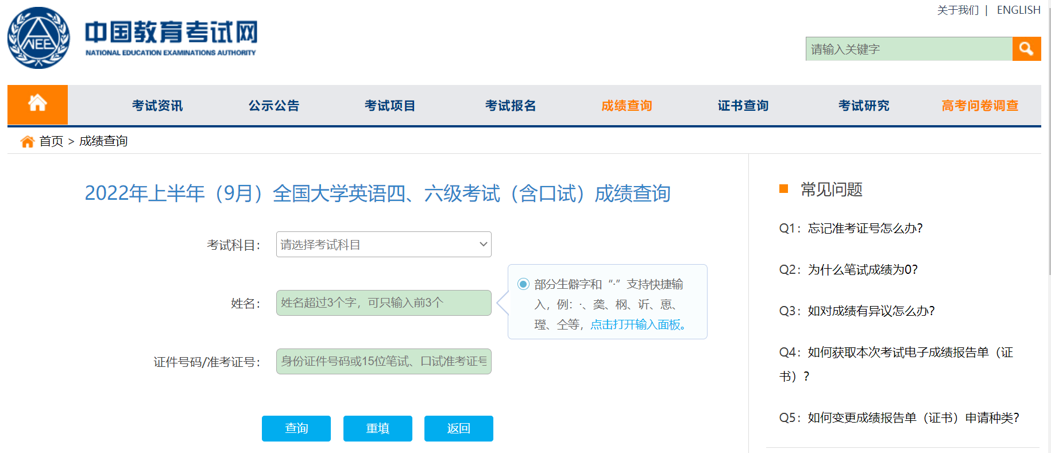Focus the 姓名 input field
This screenshot has height=453, width=1051.
pos(383,303)
